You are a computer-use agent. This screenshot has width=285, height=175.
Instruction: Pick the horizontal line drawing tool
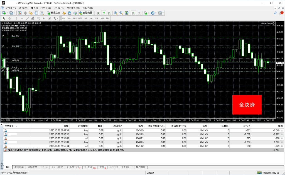tap(22, 18)
